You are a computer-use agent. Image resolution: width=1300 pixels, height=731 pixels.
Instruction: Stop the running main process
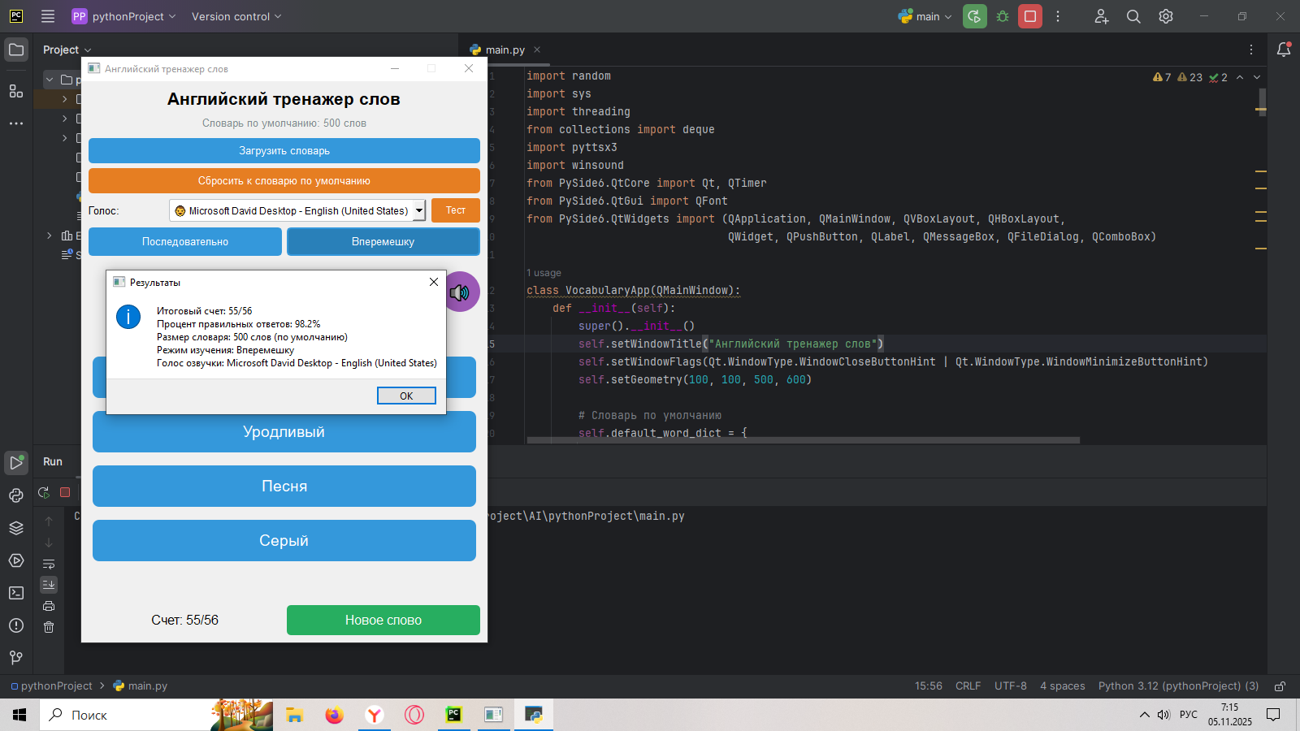click(1030, 16)
